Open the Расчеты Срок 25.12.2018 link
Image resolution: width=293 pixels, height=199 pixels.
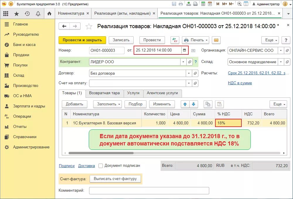[258, 73]
